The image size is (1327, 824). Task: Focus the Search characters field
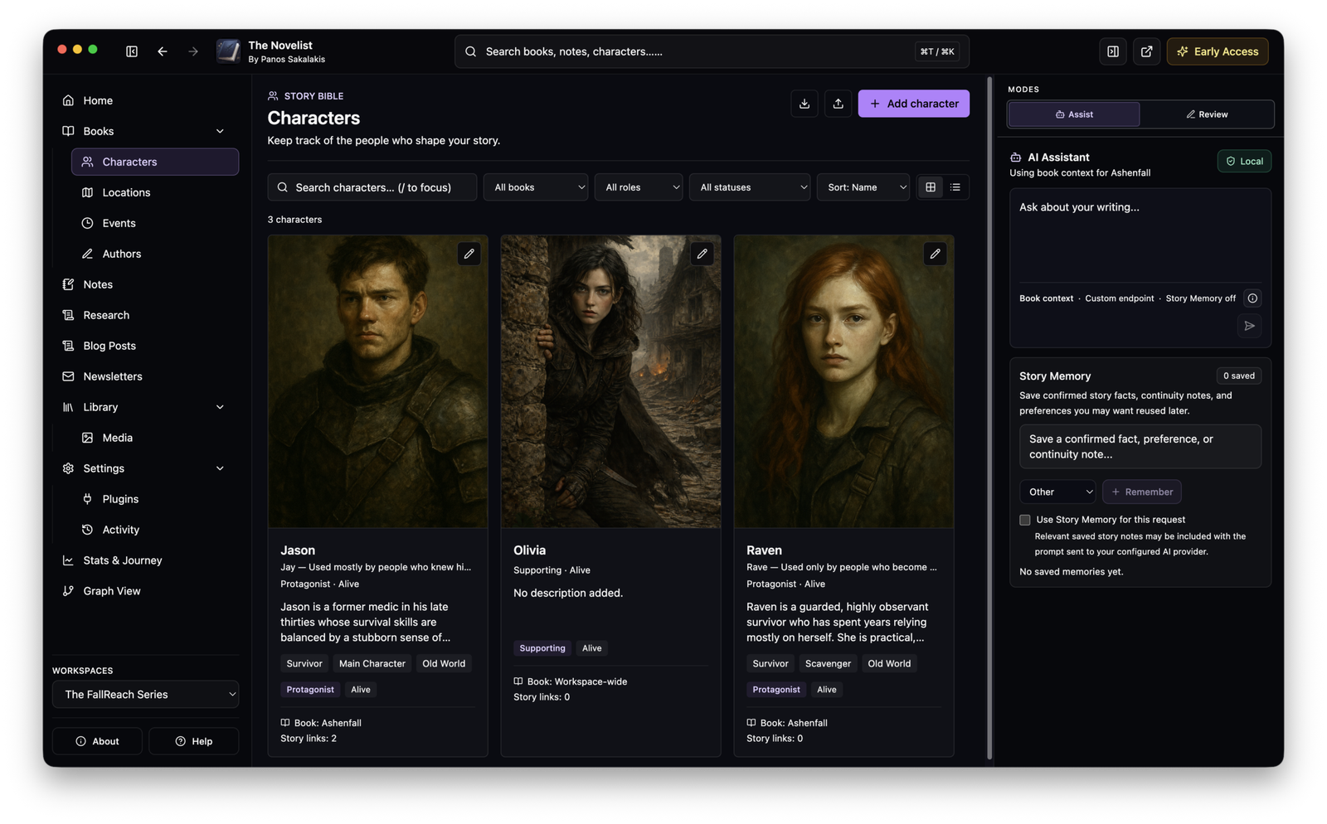pyautogui.click(x=372, y=187)
